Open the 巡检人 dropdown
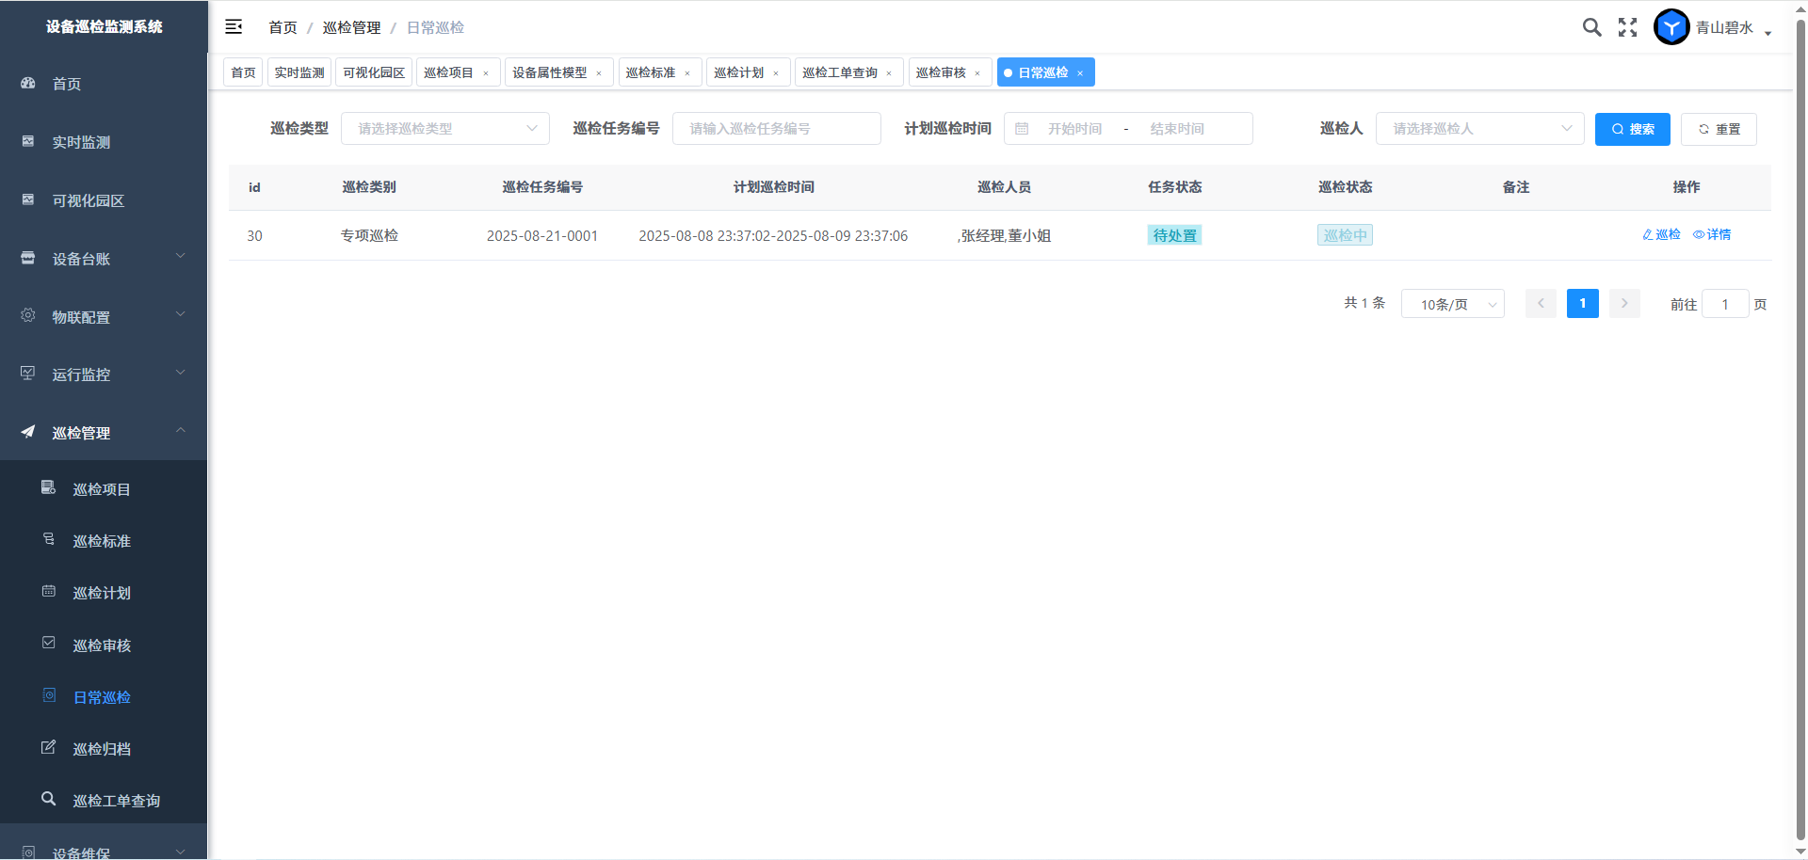This screenshot has width=1808, height=860. coord(1479,129)
